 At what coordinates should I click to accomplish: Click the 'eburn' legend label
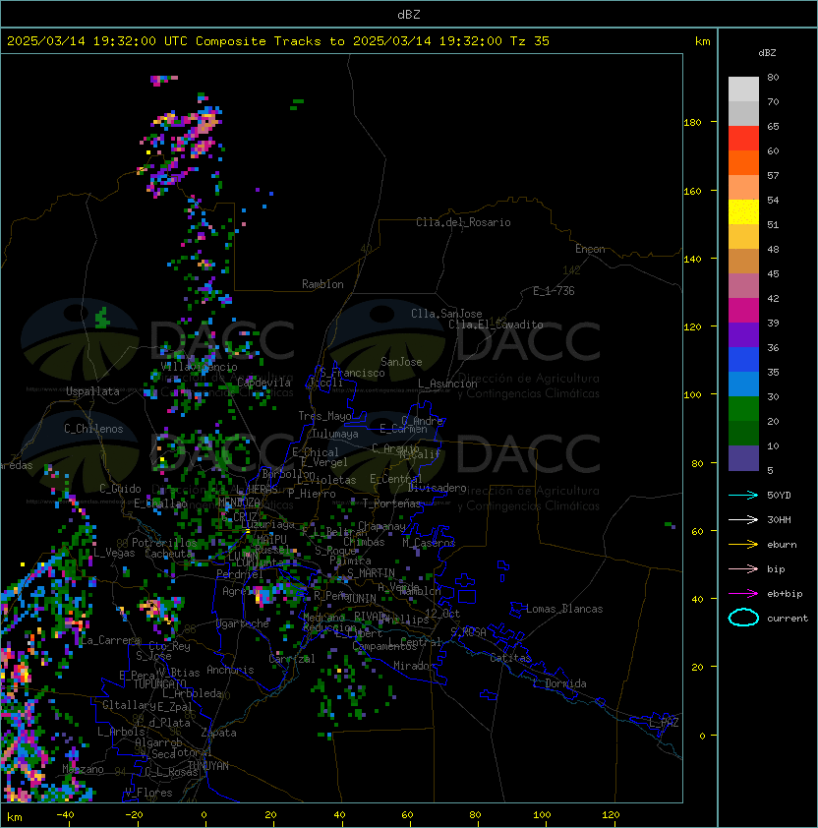782,545
